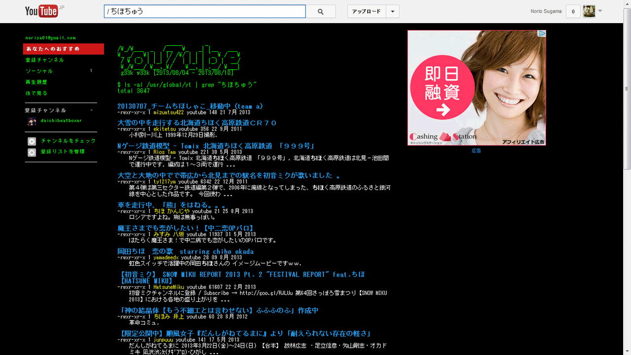Click Norio Sugama user name
The image size is (631, 355).
pos(546,11)
